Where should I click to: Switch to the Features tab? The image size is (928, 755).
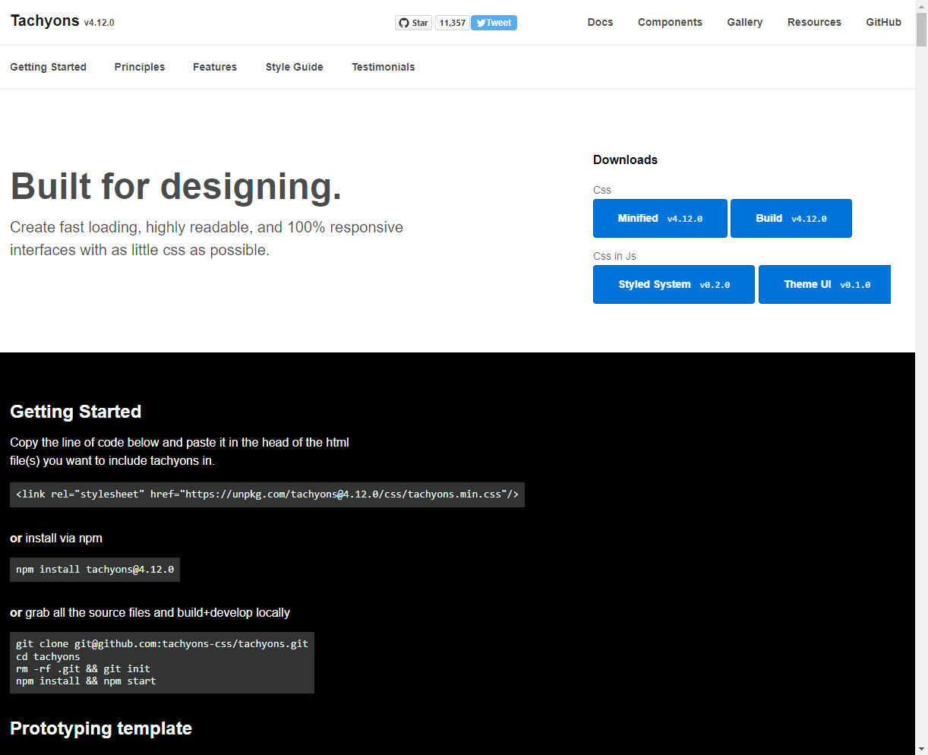(x=215, y=67)
